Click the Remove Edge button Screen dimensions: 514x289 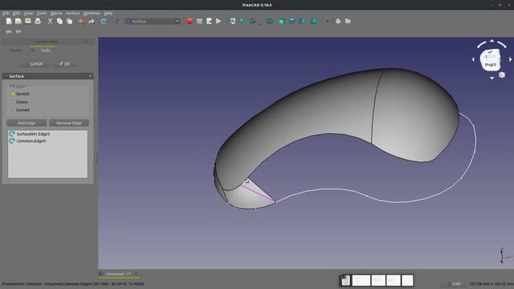pyautogui.click(x=69, y=123)
